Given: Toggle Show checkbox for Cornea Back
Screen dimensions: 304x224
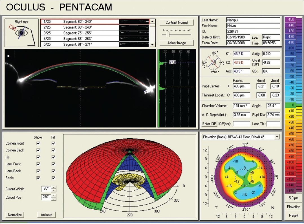Looking at the screenshot, I should [x=38, y=150].
